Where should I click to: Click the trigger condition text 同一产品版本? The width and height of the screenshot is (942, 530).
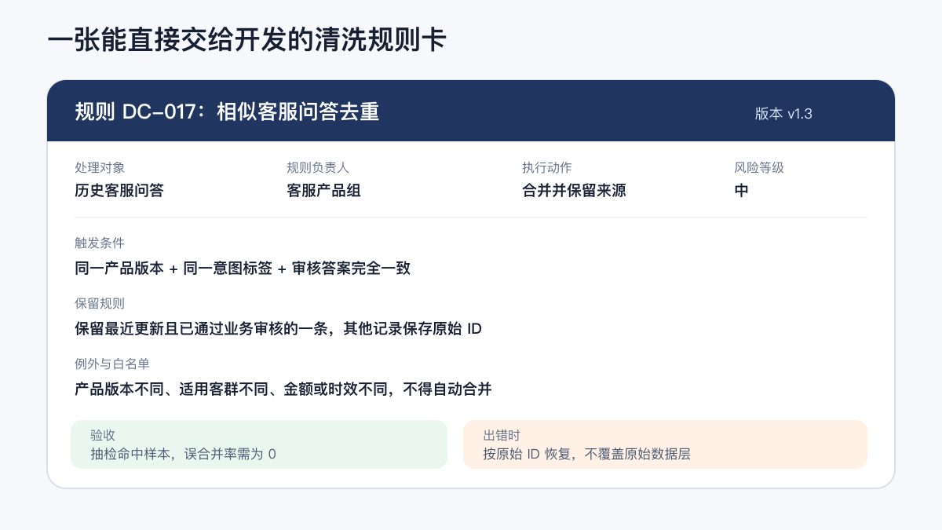(x=119, y=269)
